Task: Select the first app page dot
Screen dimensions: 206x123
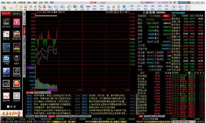Action: coord(8,107)
